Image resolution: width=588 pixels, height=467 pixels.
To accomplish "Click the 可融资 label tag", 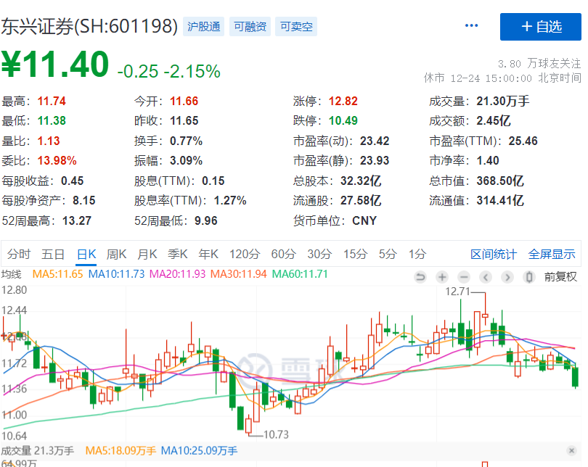I will point(250,25).
